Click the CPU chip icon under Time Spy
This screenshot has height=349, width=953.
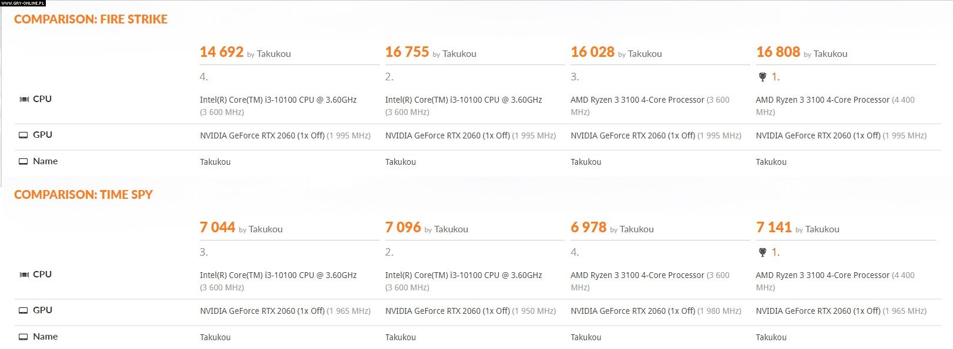(24, 275)
